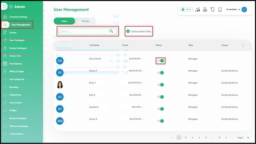This screenshot has width=256, height=144.
Task: Click the current page 1 button
Action: coord(179,138)
